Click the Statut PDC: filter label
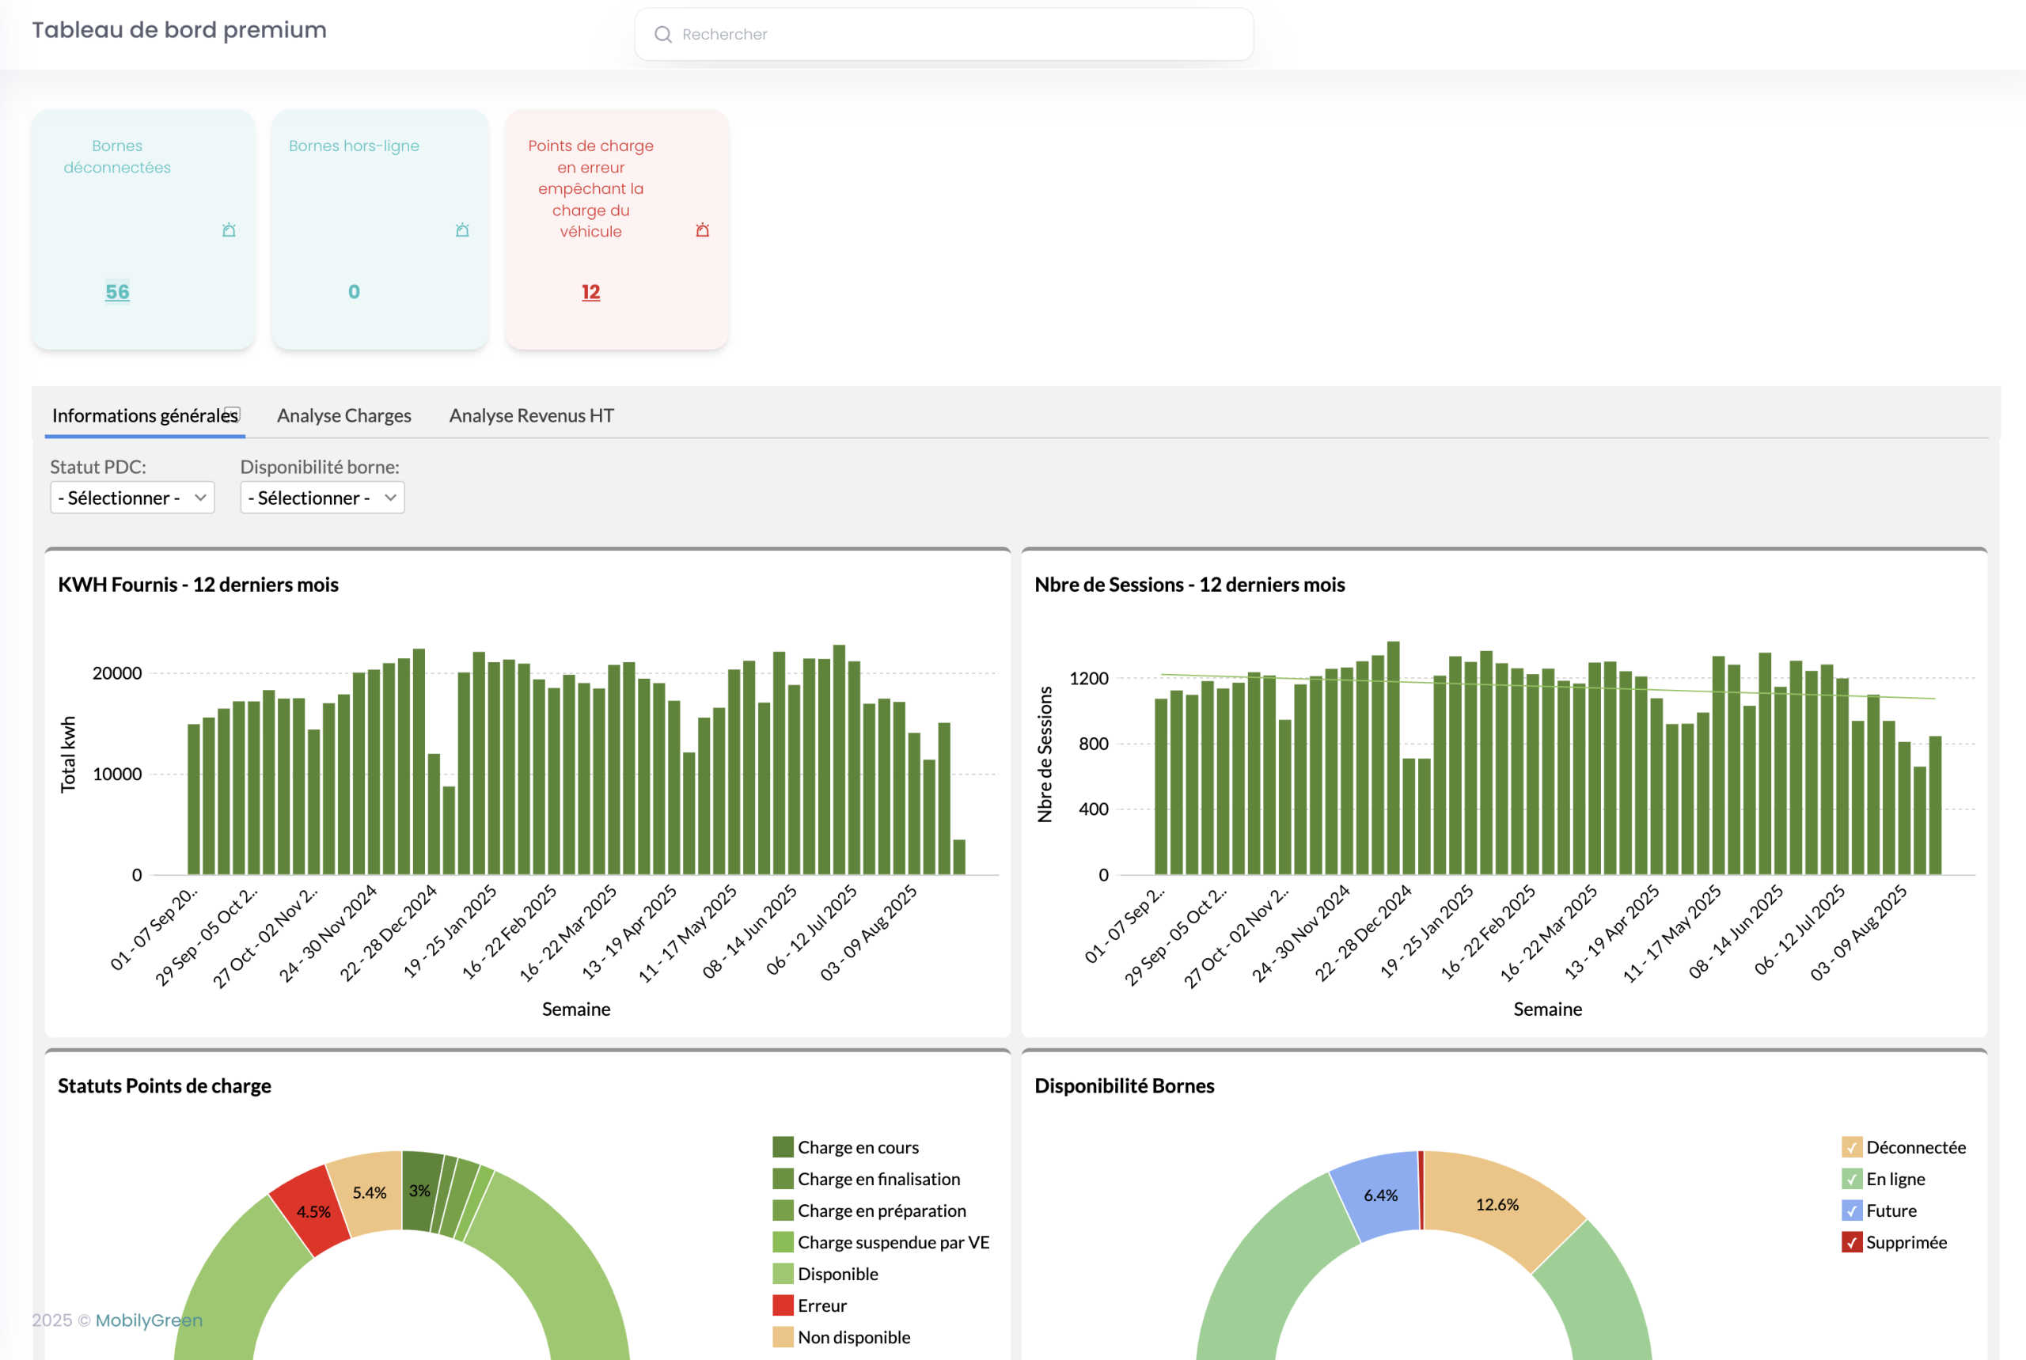This screenshot has height=1360, width=2026. point(98,467)
